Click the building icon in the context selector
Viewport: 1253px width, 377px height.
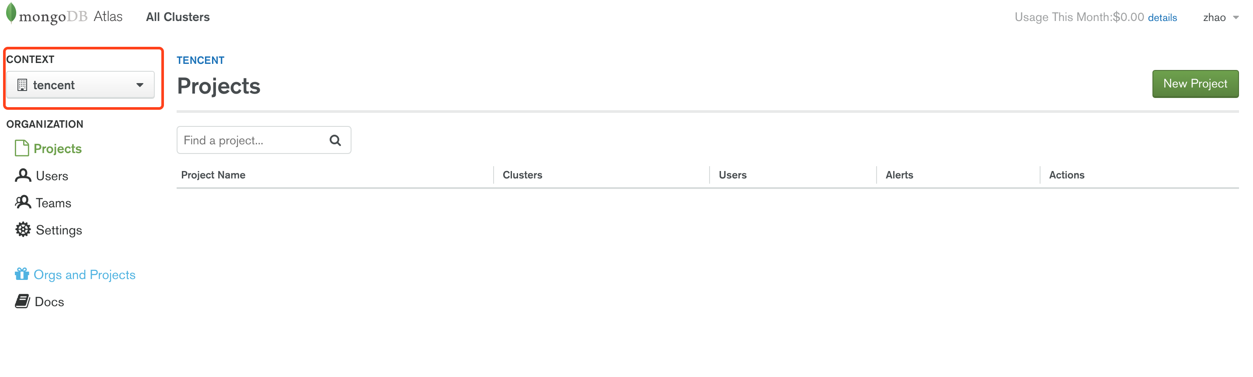[22, 85]
